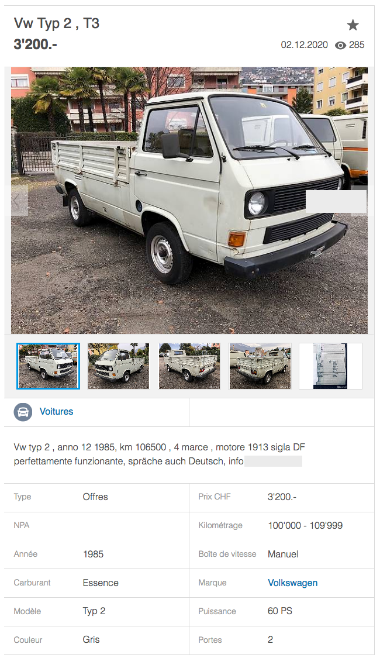Select the first highlighted thumbnail
Image resolution: width=380 pixels, height=658 pixels.
click(x=49, y=366)
